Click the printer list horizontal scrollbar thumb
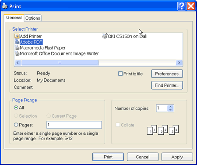 click(60, 63)
